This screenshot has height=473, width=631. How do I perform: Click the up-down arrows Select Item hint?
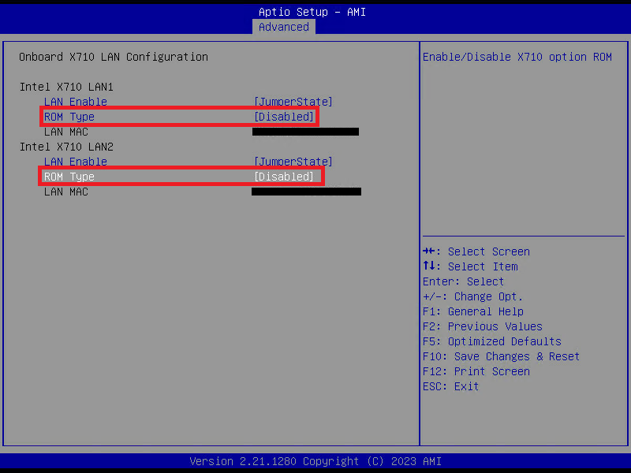click(470, 266)
